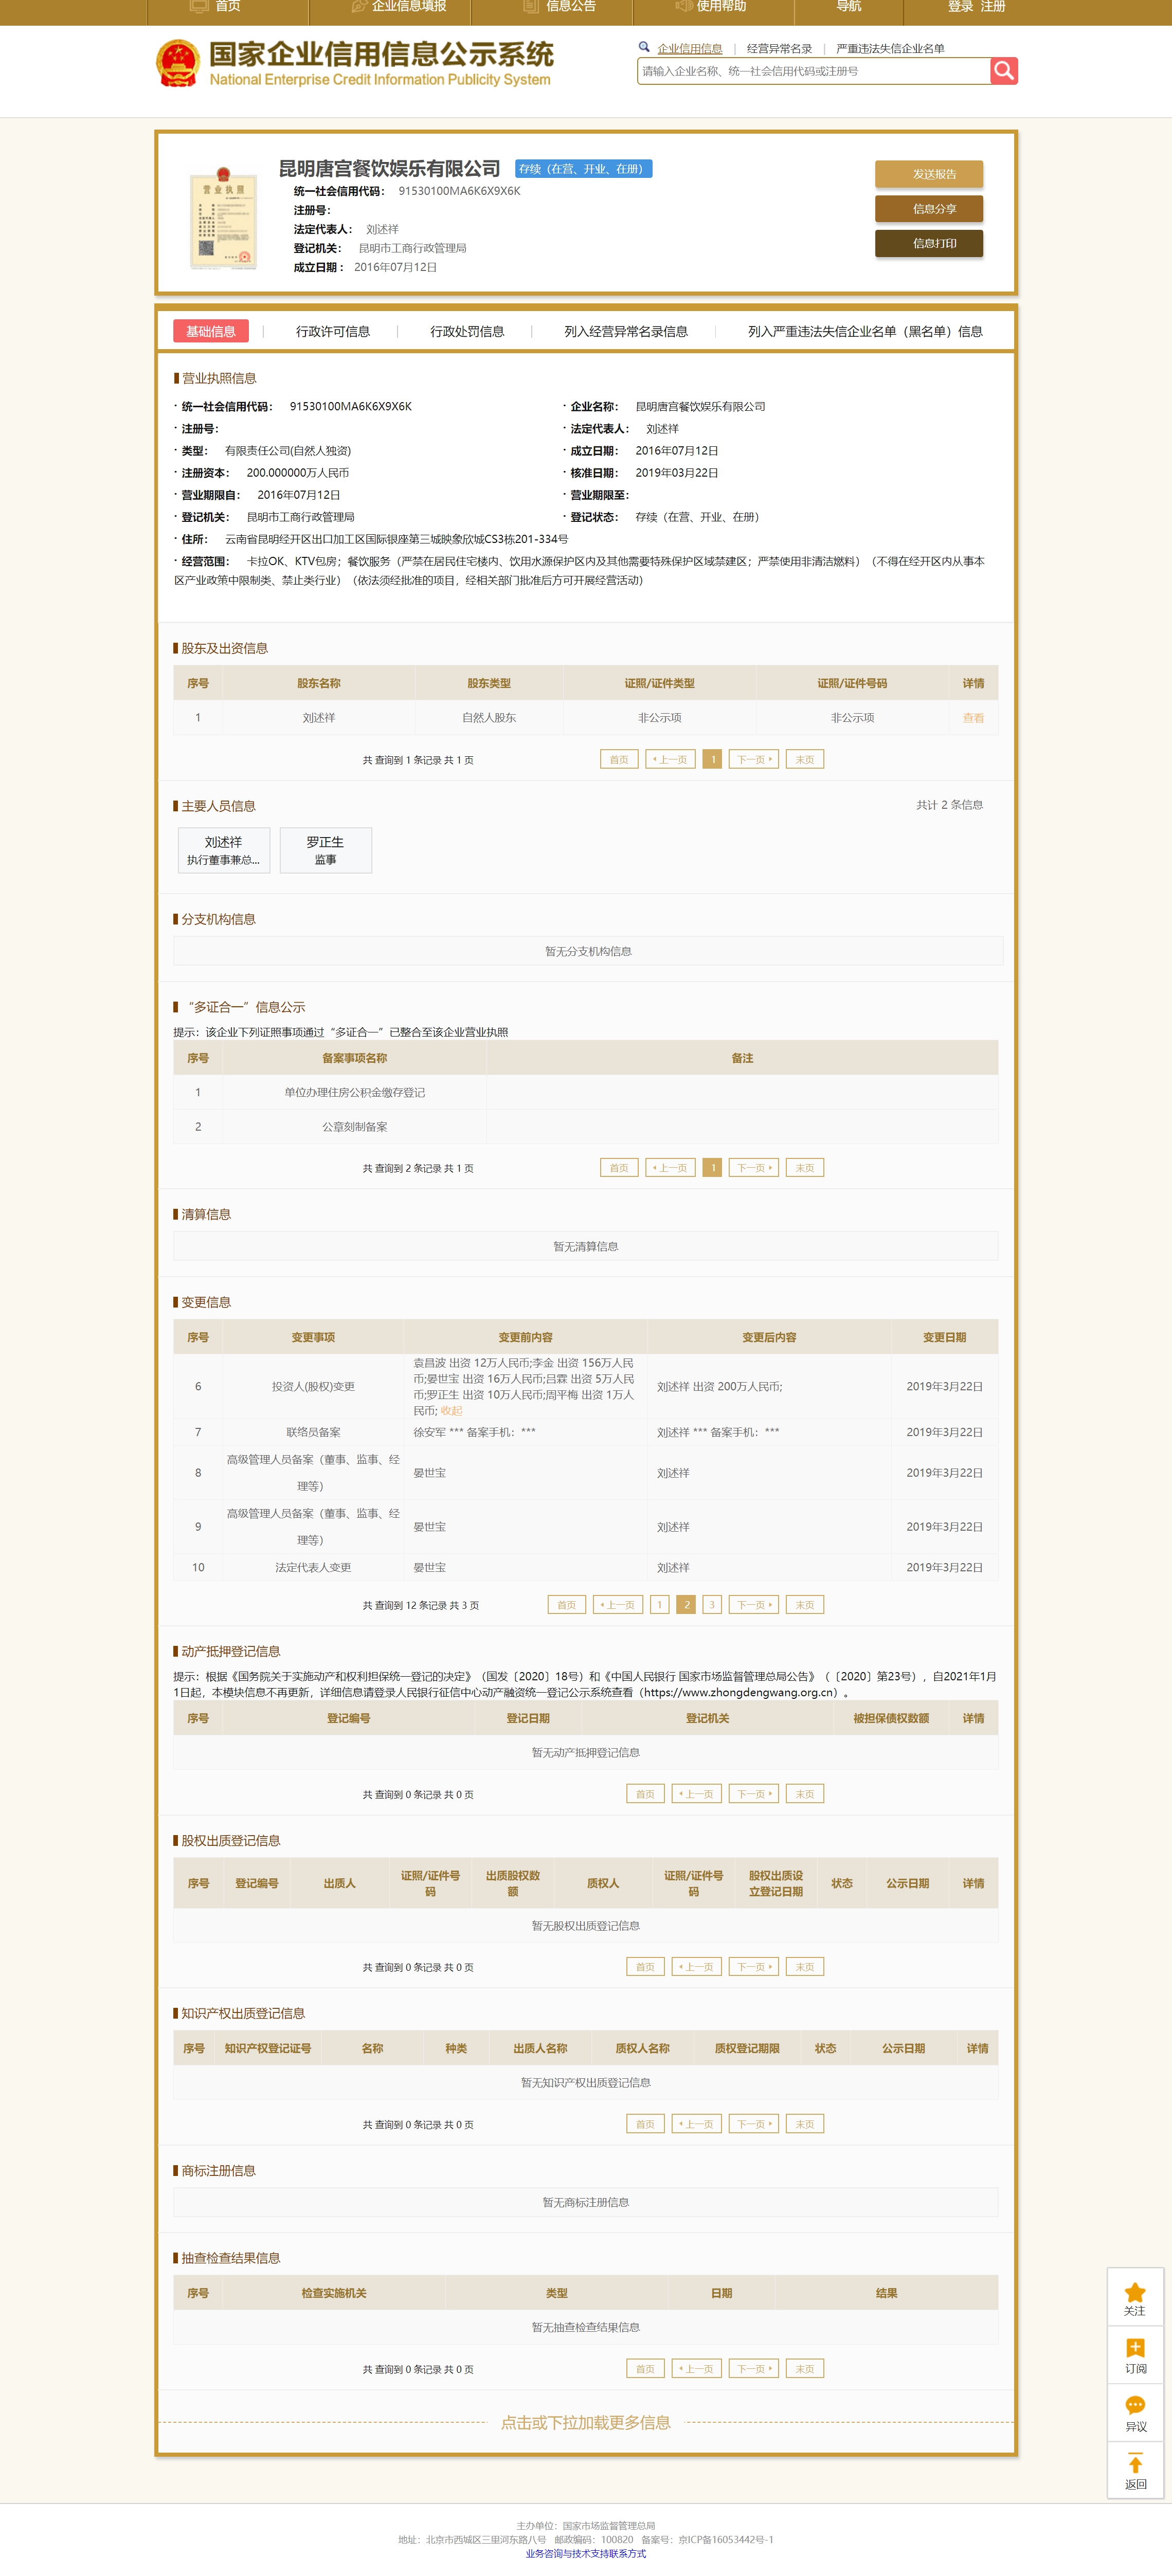Switch to the 列入严重违法失信企业名单（黑名单）信息 tab
The image size is (1172, 2576).
865,331
